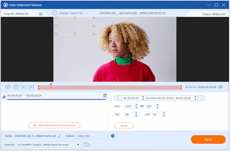Click the Video Watermark Remover app logo

(x=5, y=5)
